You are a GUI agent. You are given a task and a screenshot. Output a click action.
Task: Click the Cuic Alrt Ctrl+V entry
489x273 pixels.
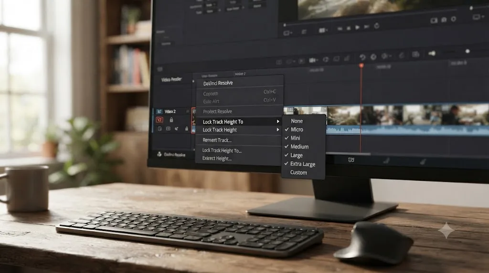[x=240, y=101]
